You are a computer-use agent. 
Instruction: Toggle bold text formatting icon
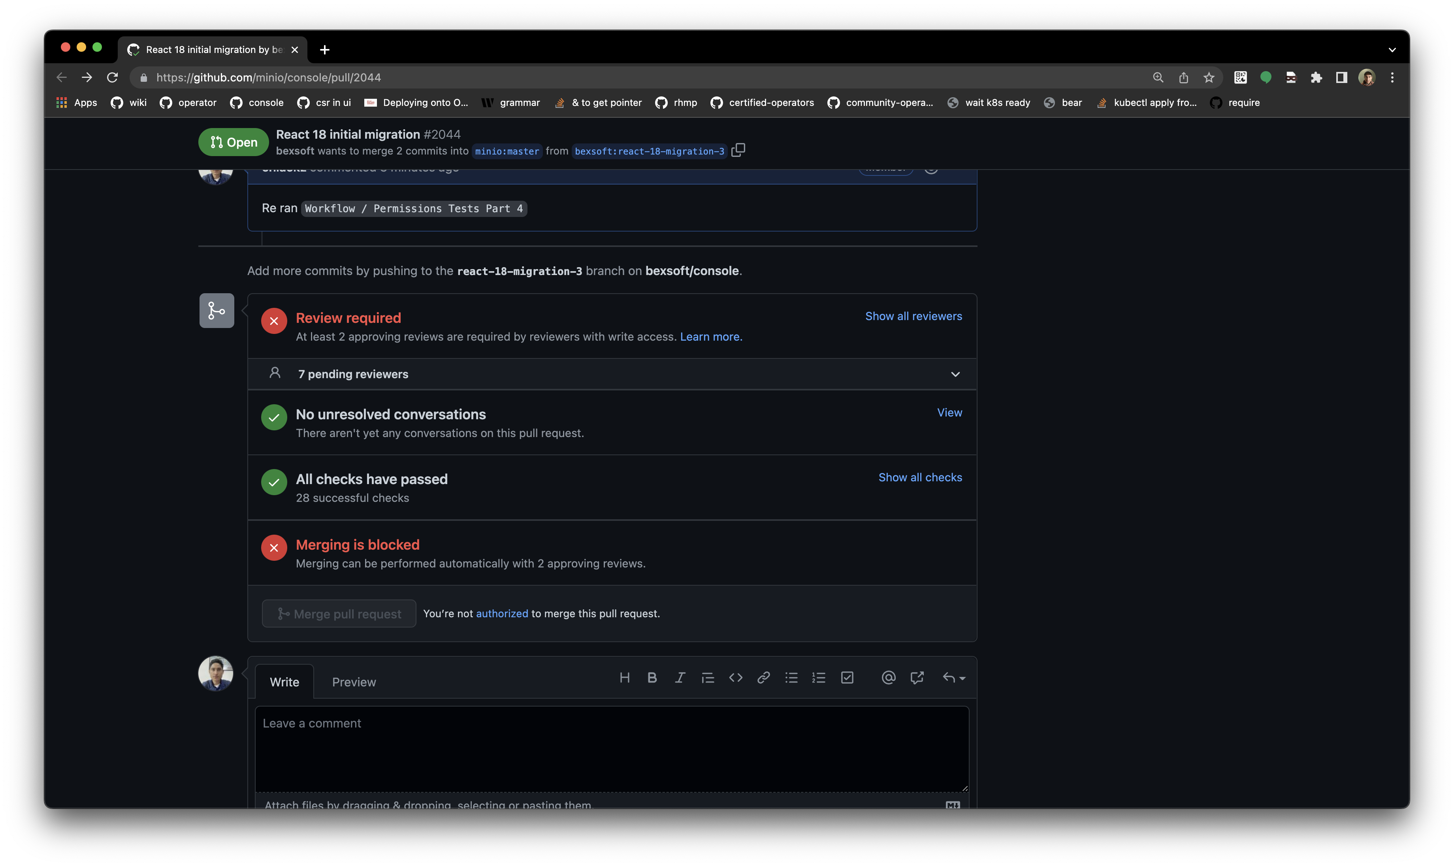[652, 678]
